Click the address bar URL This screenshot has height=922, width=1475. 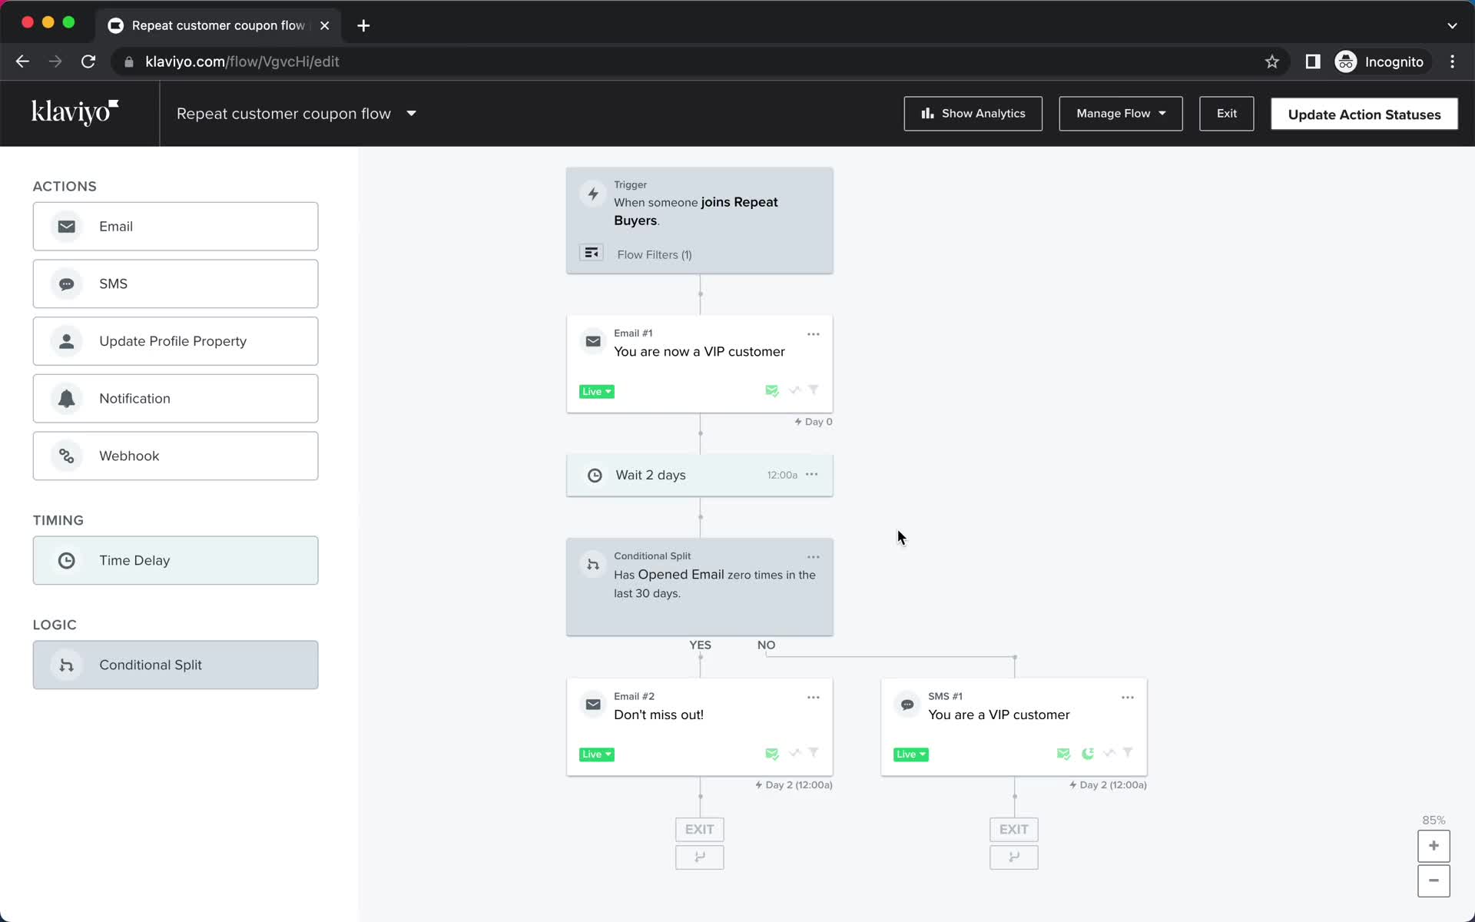[242, 61]
